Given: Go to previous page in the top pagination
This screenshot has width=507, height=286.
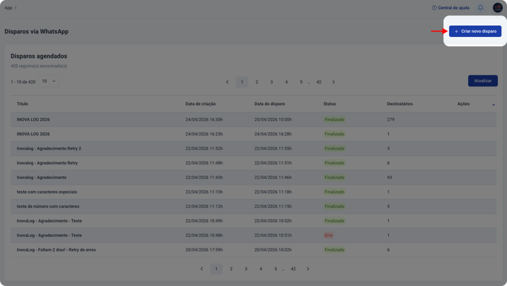Looking at the screenshot, I should click(227, 82).
